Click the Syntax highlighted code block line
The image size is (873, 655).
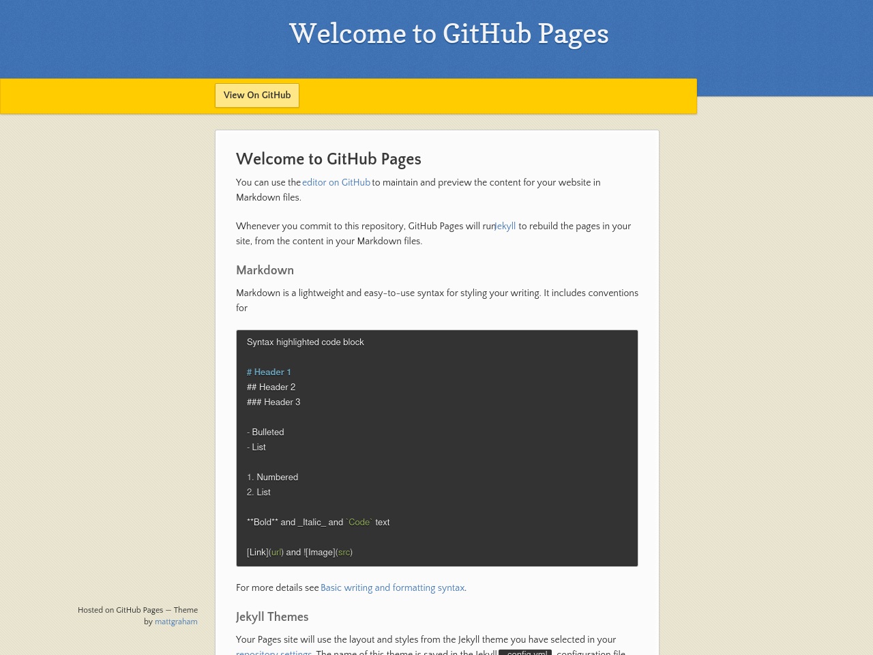tap(306, 343)
